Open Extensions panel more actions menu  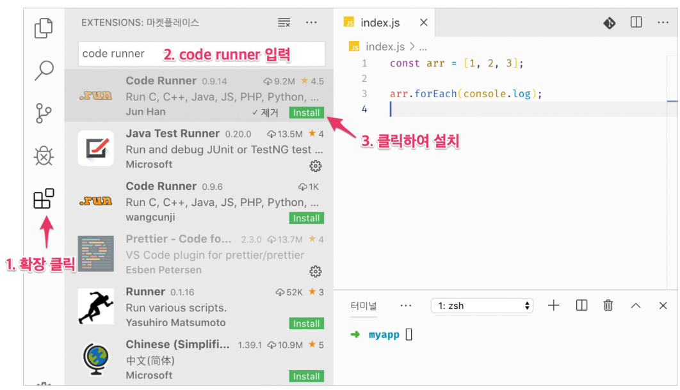(x=311, y=22)
